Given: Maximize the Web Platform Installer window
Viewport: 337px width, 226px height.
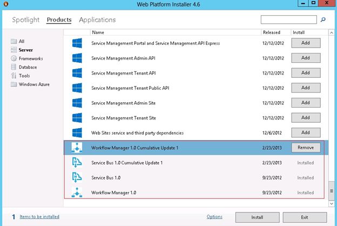Looking at the screenshot, I should [313, 3].
